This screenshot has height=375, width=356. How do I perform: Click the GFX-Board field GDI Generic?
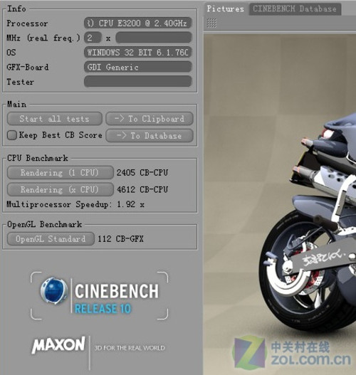coord(138,67)
